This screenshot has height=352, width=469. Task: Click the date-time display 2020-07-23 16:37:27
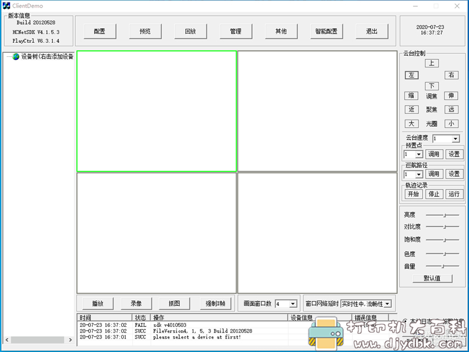click(430, 30)
